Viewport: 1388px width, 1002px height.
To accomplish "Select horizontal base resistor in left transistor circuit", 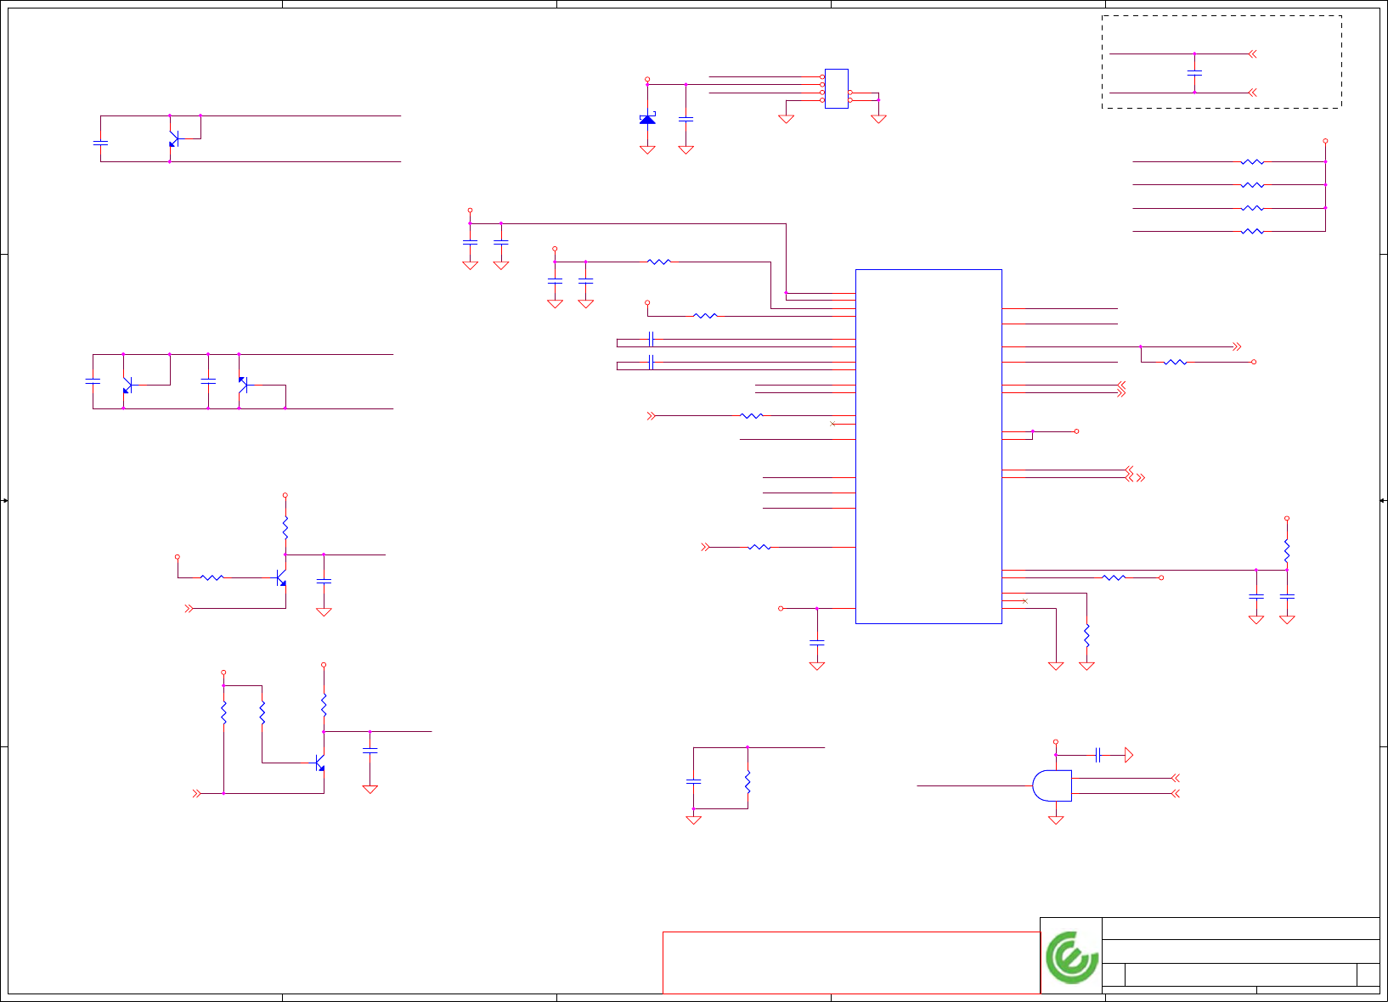I will point(212,577).
